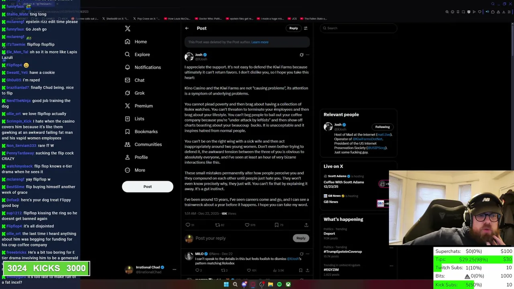Click the gray Reply submit button

tap(301, 238)
